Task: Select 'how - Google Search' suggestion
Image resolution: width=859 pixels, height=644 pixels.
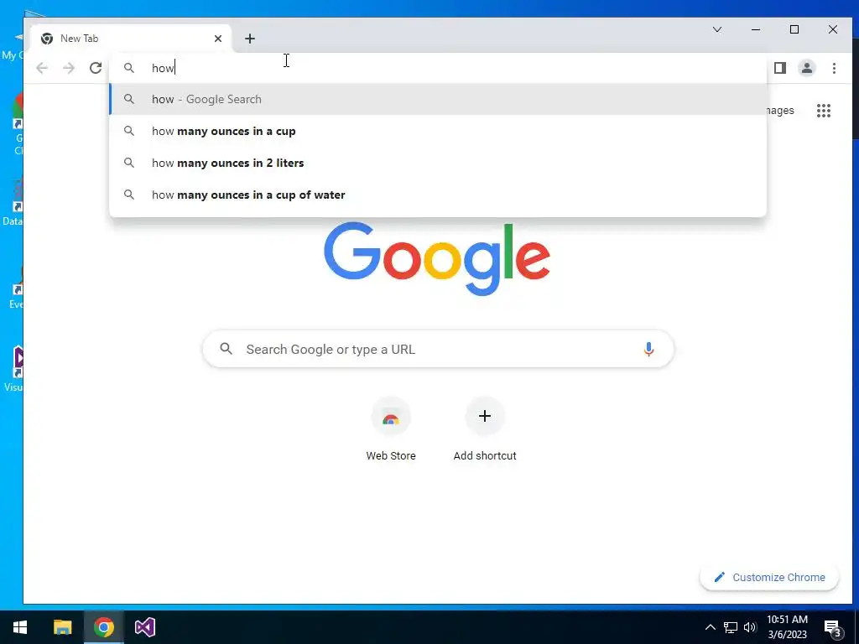Action: coord(438,99)
